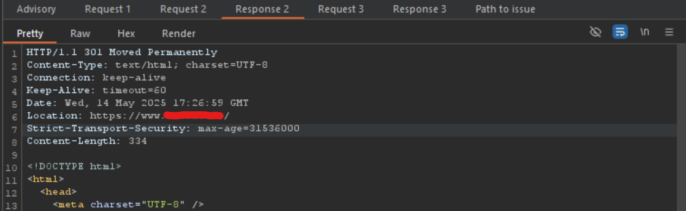Screen dimensions: 686x211
Task: Open the Request 3 tab
Action: point(341,9)
